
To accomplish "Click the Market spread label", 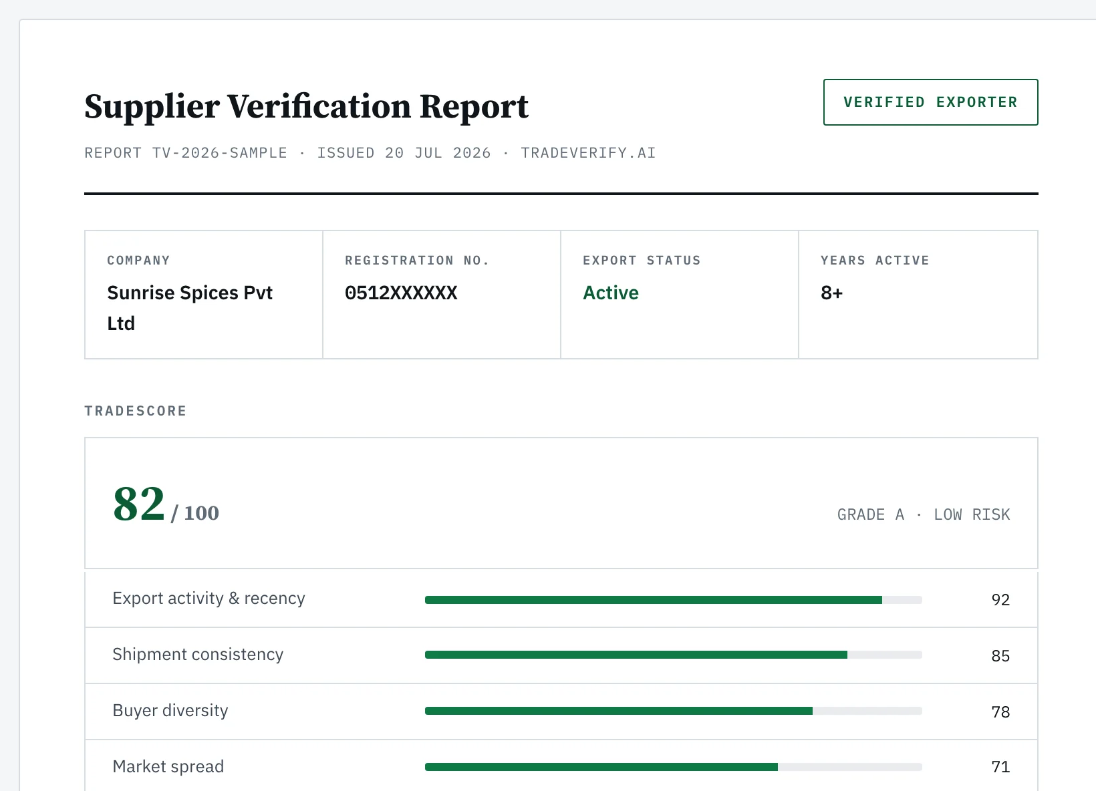I will 168,766.
